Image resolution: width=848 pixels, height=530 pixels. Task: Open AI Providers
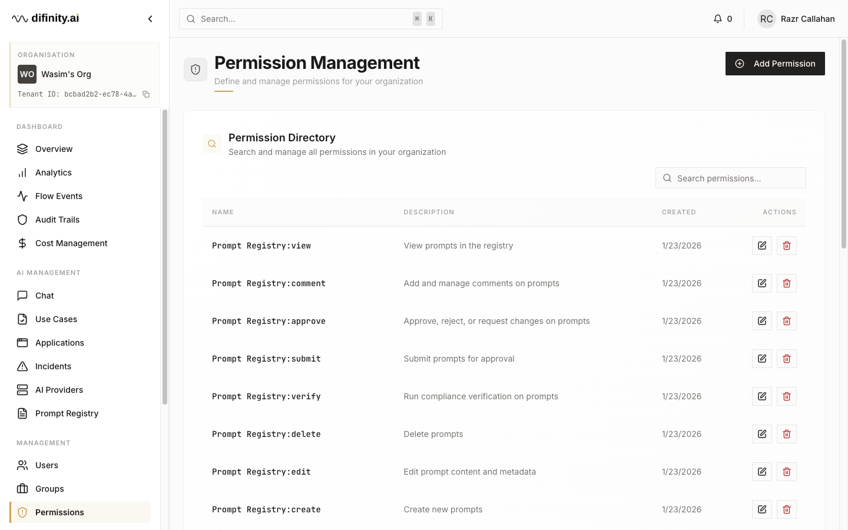(x=80, y=390)
